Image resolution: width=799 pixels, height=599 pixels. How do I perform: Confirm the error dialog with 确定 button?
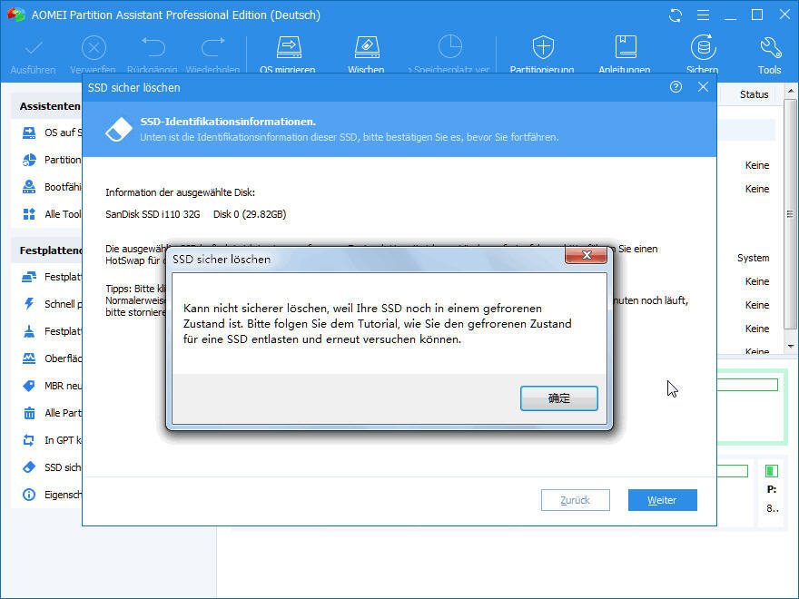pos(559,398)
